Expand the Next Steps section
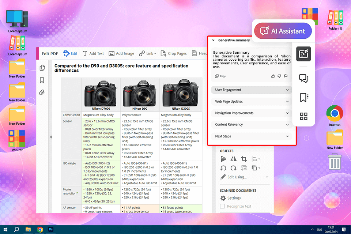351x234 pixels. 252,136
